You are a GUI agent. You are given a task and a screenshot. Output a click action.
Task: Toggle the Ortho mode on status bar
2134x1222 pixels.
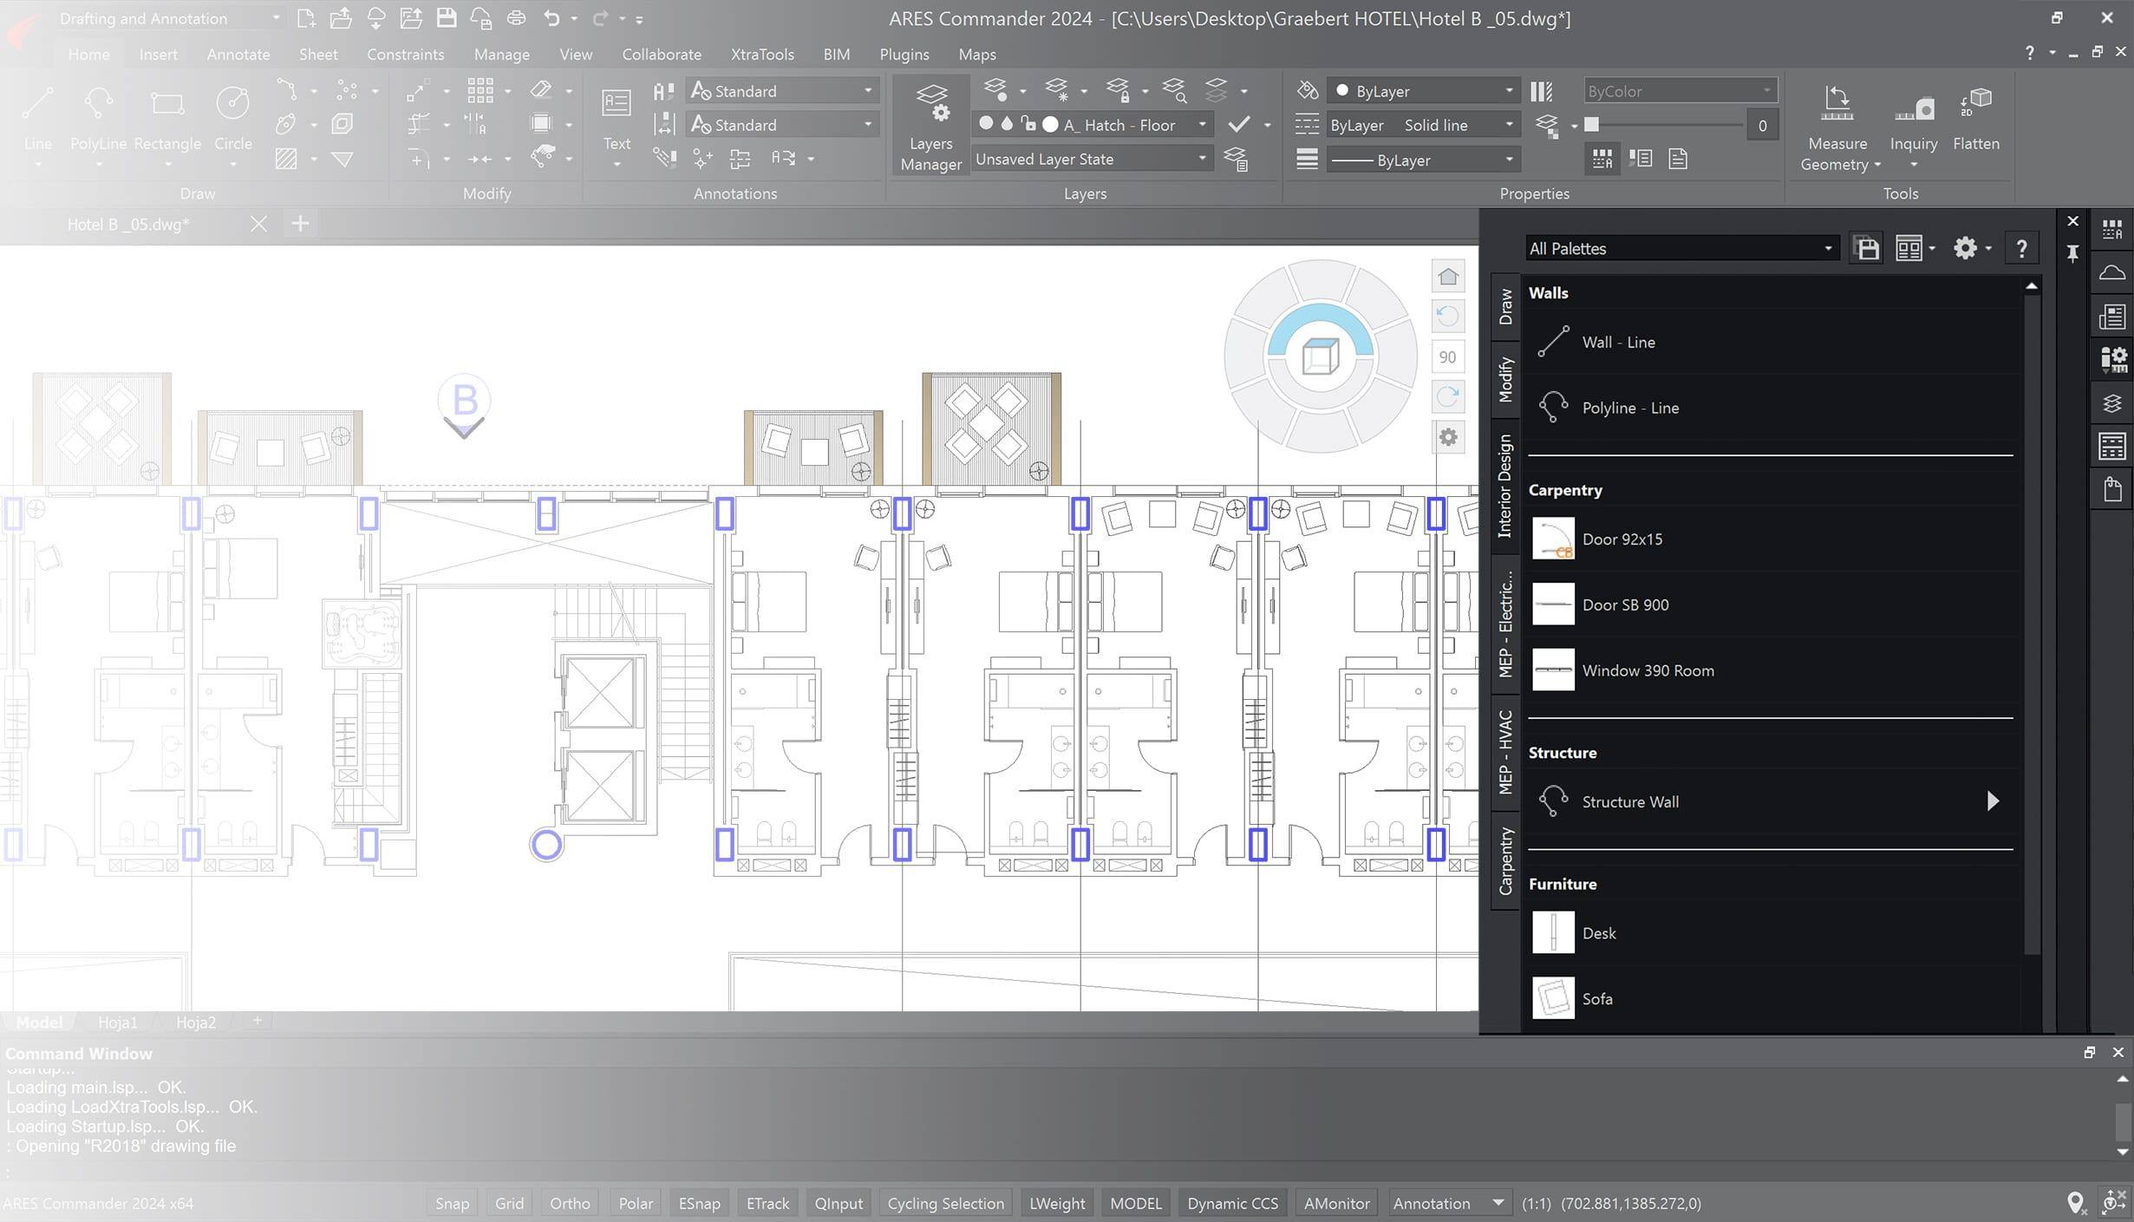click(x=571, y=1203)
